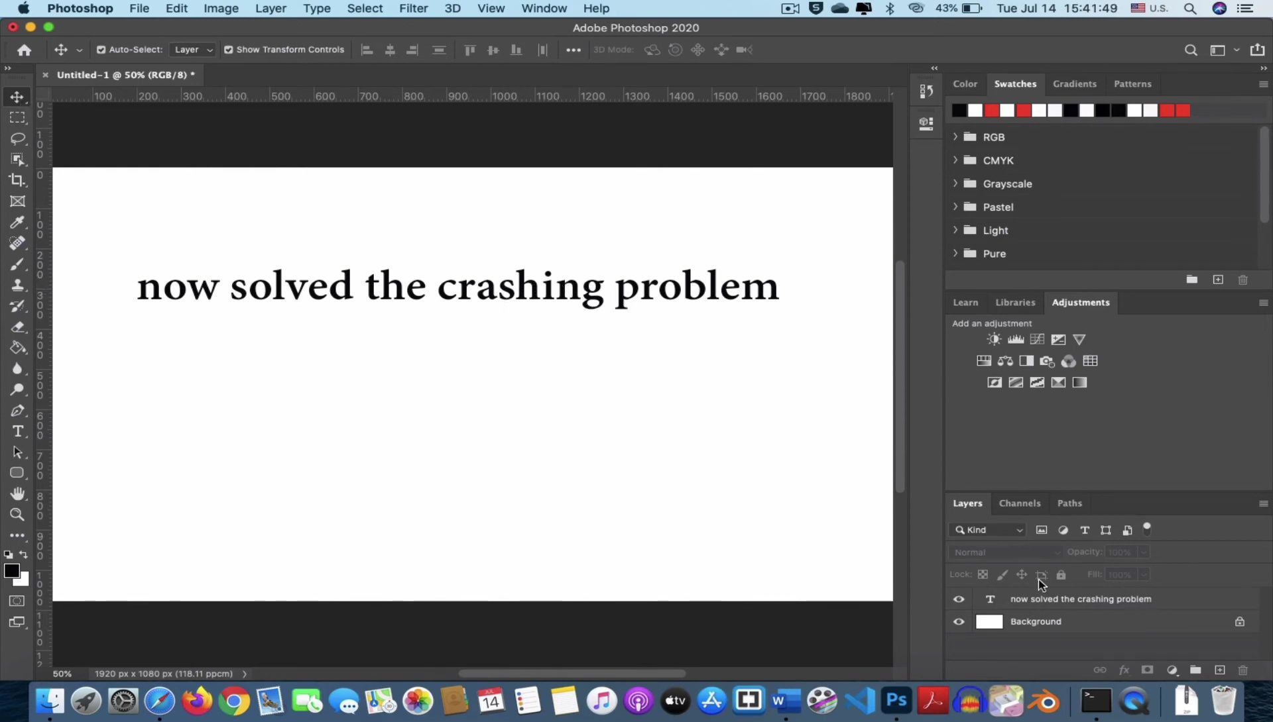This screenshot has height=722, width=1273.
Task: Select the Clone Stamp tool
Action: tap(17, 285)
